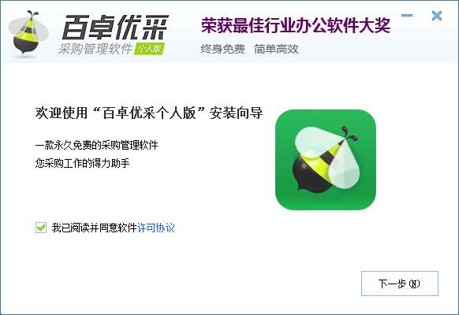Click the 我已阅读并同意软件 checkbox label
This screenshot has height=315, width=459.
coord(95,228)
